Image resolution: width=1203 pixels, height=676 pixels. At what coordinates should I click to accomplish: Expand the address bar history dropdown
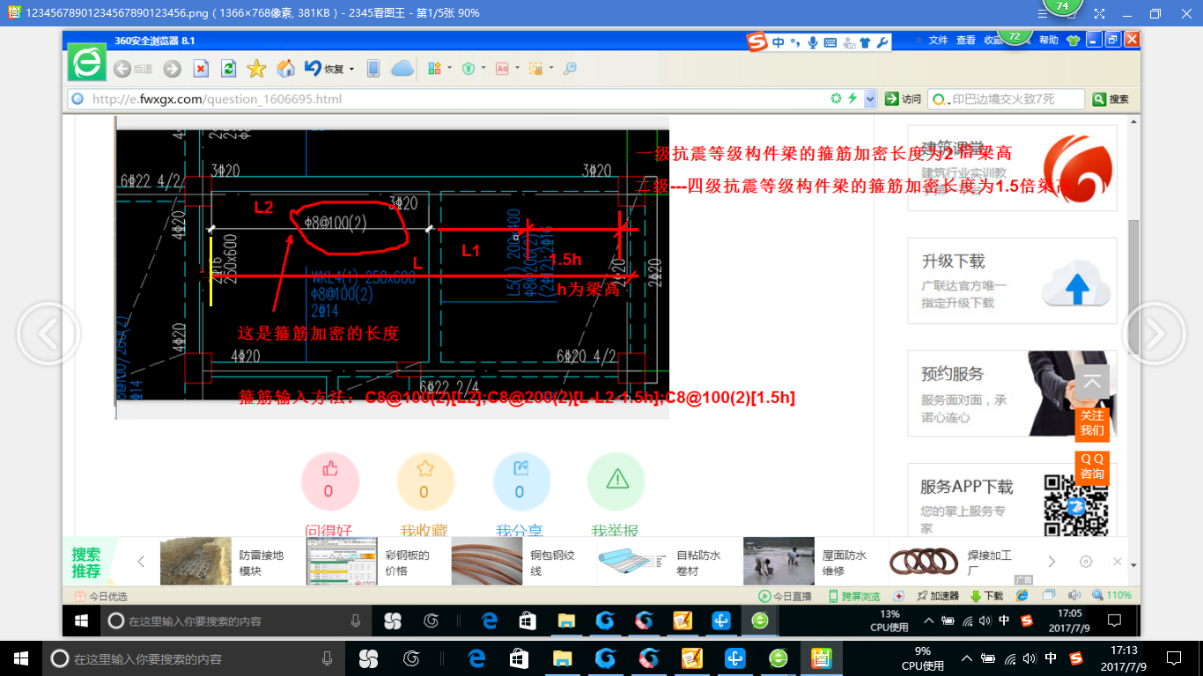point(870,99)
